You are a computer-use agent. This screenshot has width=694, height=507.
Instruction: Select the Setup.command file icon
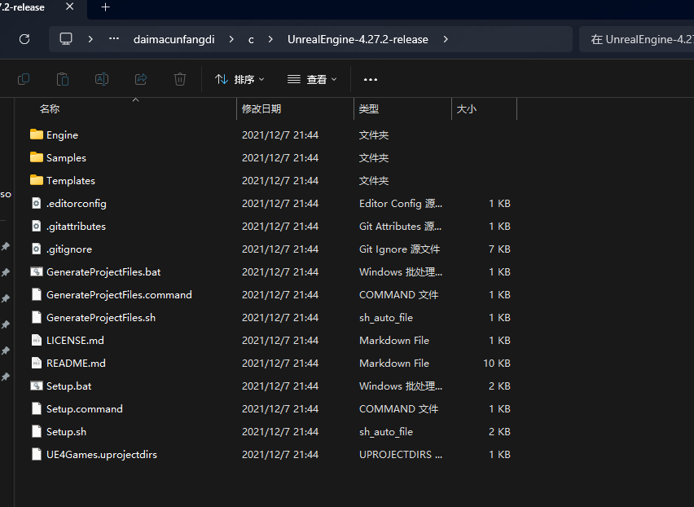click(37, 408)
